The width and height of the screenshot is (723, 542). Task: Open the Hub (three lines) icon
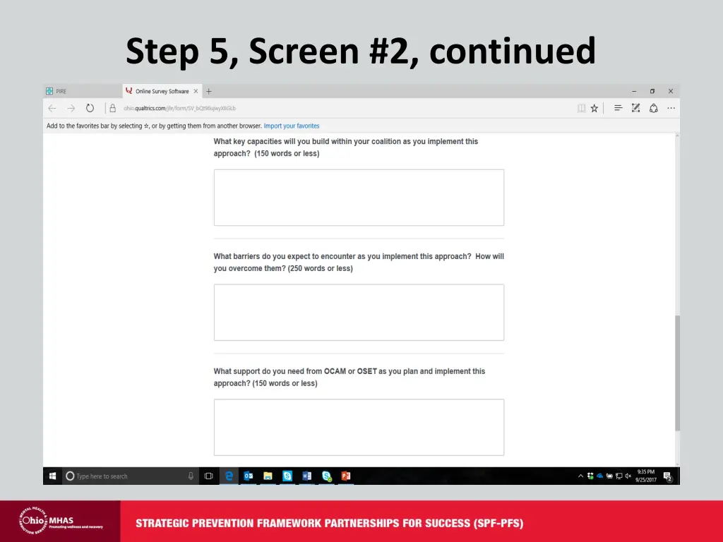coord(618,108)
